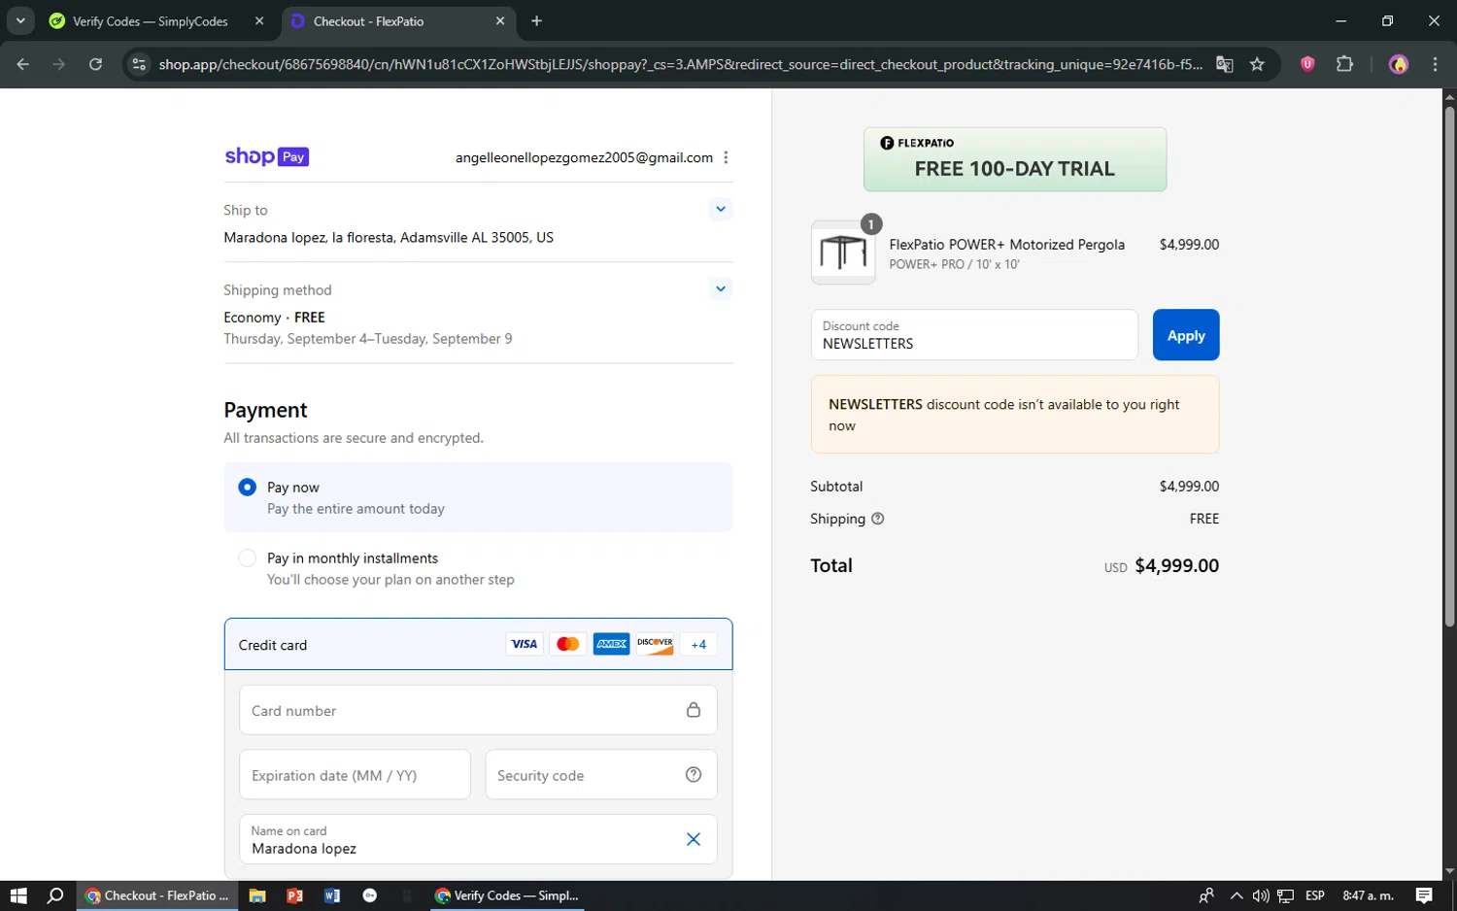
Task: Click the Shop Pay logo
Action: [x=266, y=156]
